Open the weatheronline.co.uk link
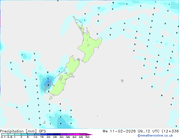Viewport: 179px width, 138px height. click(x=155, y=135)
